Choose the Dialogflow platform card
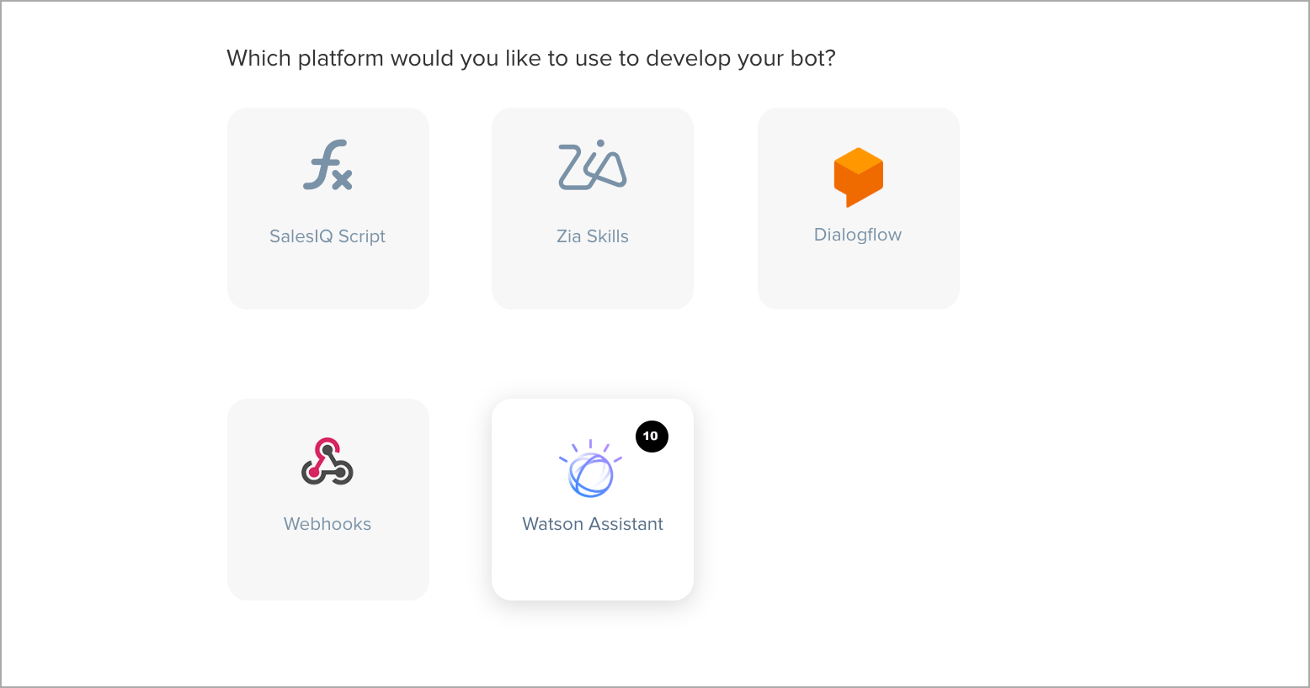The height and width of the screenshot is (688, 1310). point(859,209)
